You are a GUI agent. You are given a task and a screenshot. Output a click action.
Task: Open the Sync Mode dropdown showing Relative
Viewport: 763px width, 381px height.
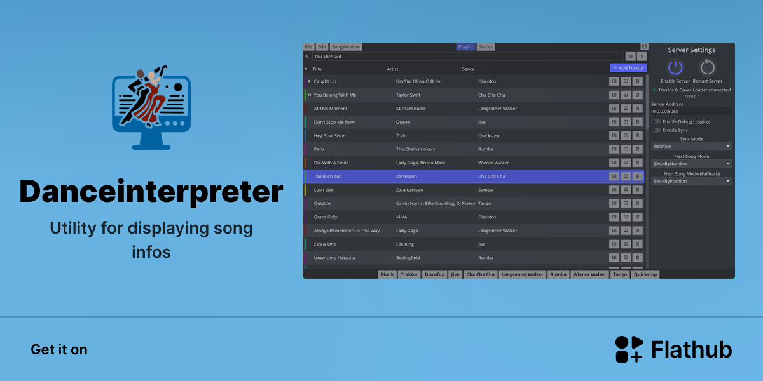tap(692, 146)
